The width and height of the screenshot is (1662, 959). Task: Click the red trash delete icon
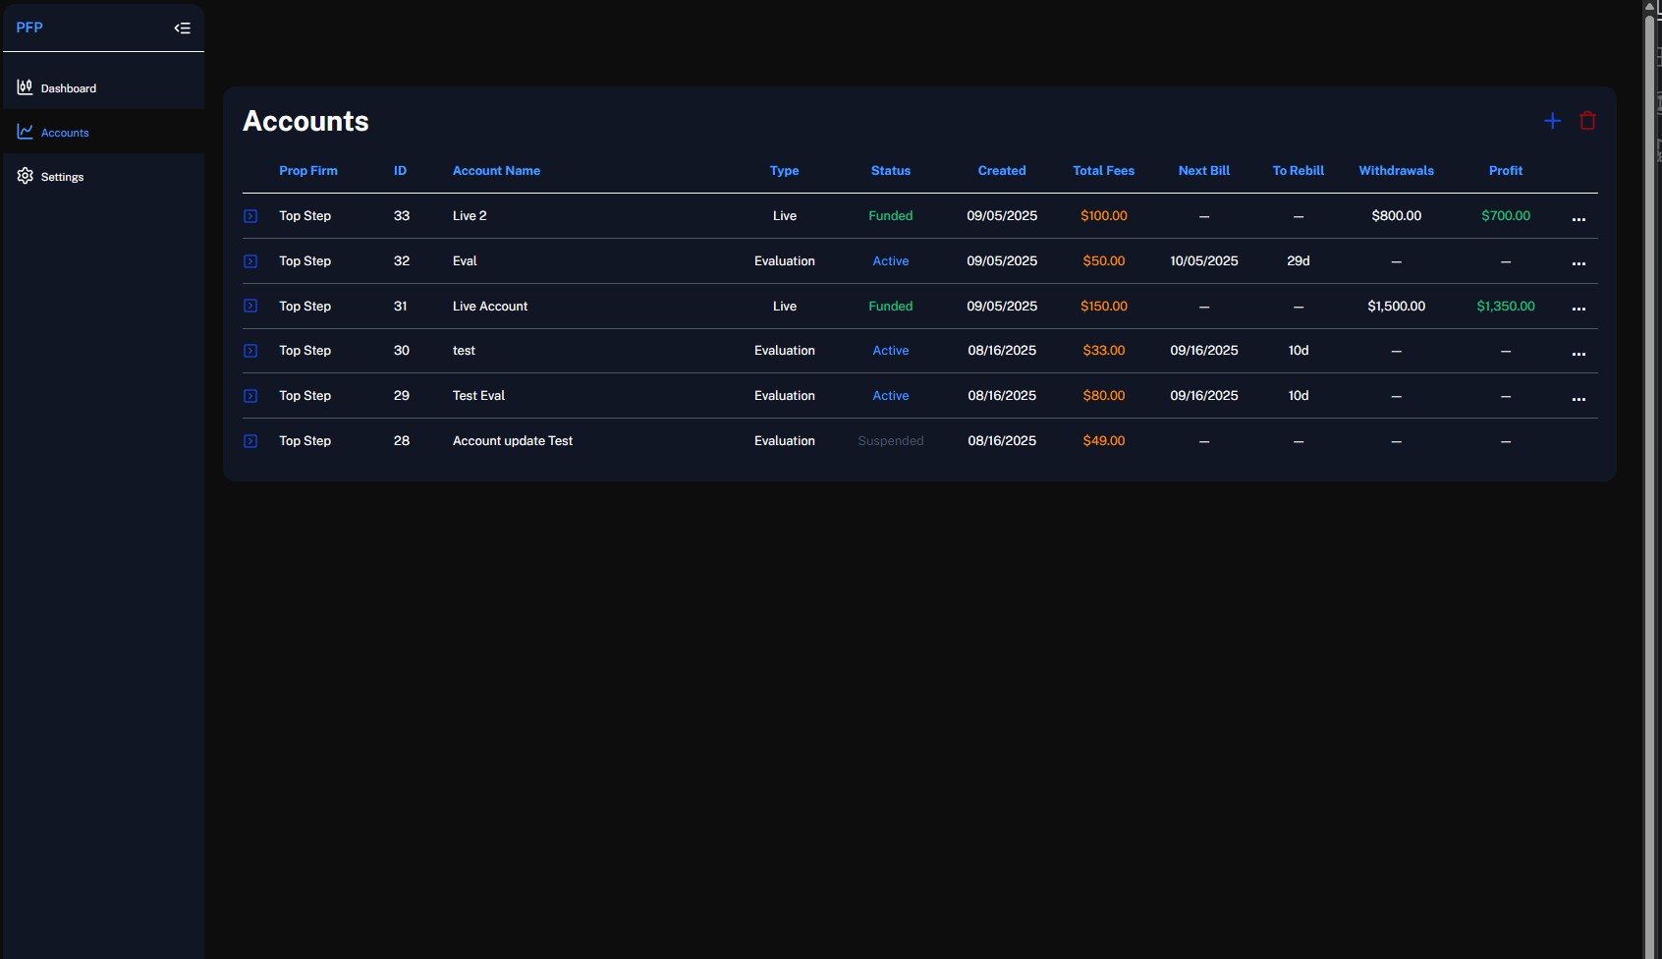click(1587, 121)
